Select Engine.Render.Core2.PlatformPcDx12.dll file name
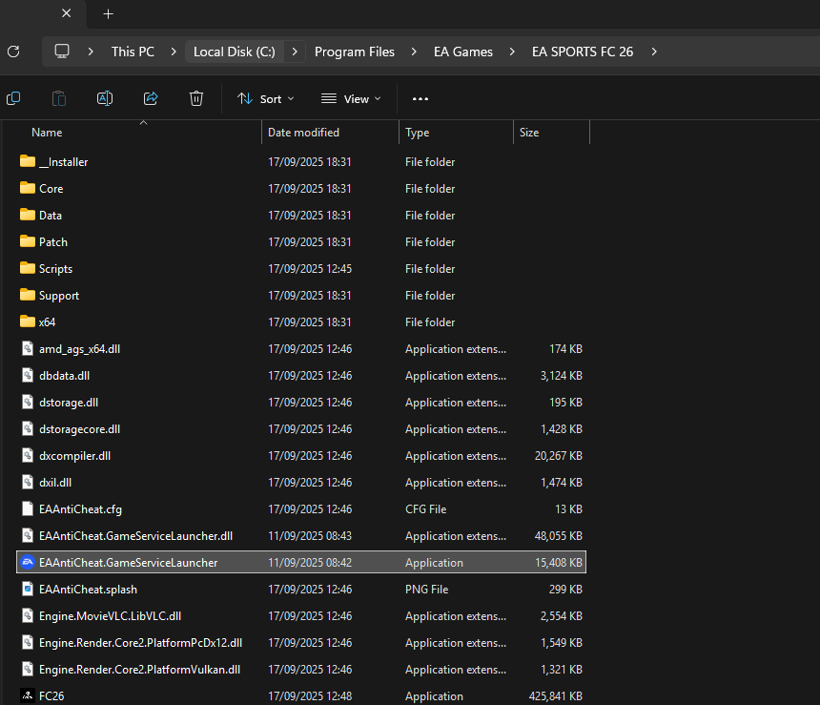This screenshot has width=820, height=705. (141, 643)
